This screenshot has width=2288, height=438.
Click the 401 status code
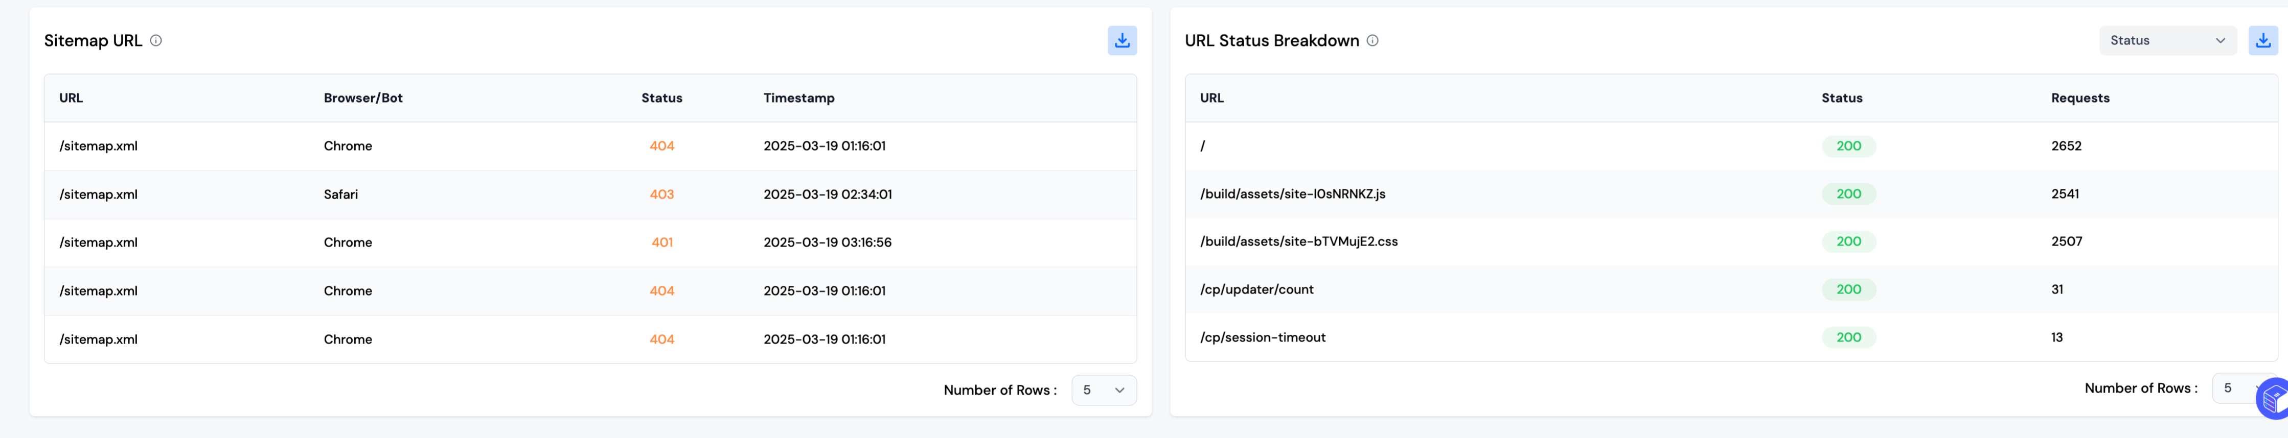pos(661,242)
